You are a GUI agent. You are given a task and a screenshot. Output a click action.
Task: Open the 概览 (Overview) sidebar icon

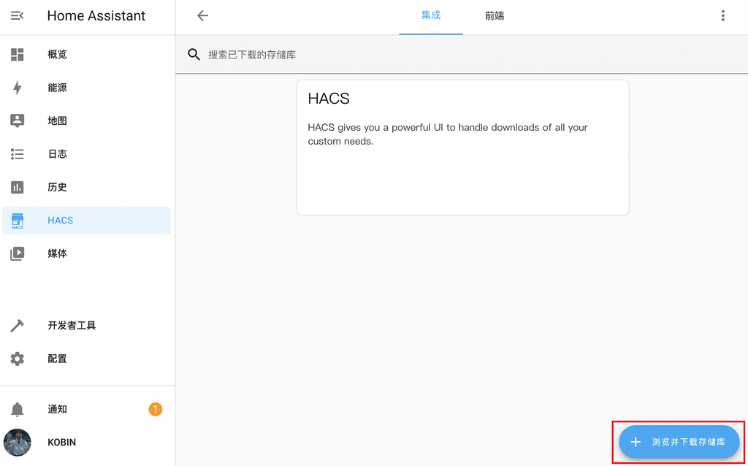[x=18, y=54]
